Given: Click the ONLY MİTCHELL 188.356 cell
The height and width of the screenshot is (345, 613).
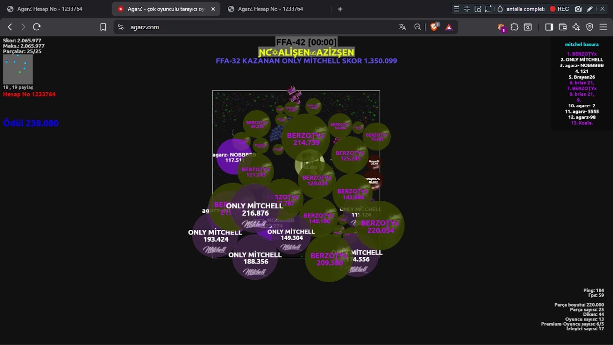Looking at the screenshot, I should [255, 258].
